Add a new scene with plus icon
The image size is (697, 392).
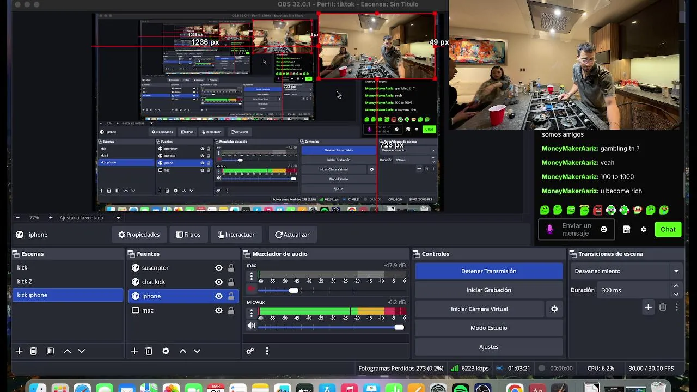tap(19, 351)
